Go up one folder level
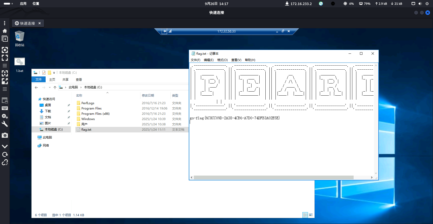The width and height of the screenshot is (433, 224). (55, 88)
